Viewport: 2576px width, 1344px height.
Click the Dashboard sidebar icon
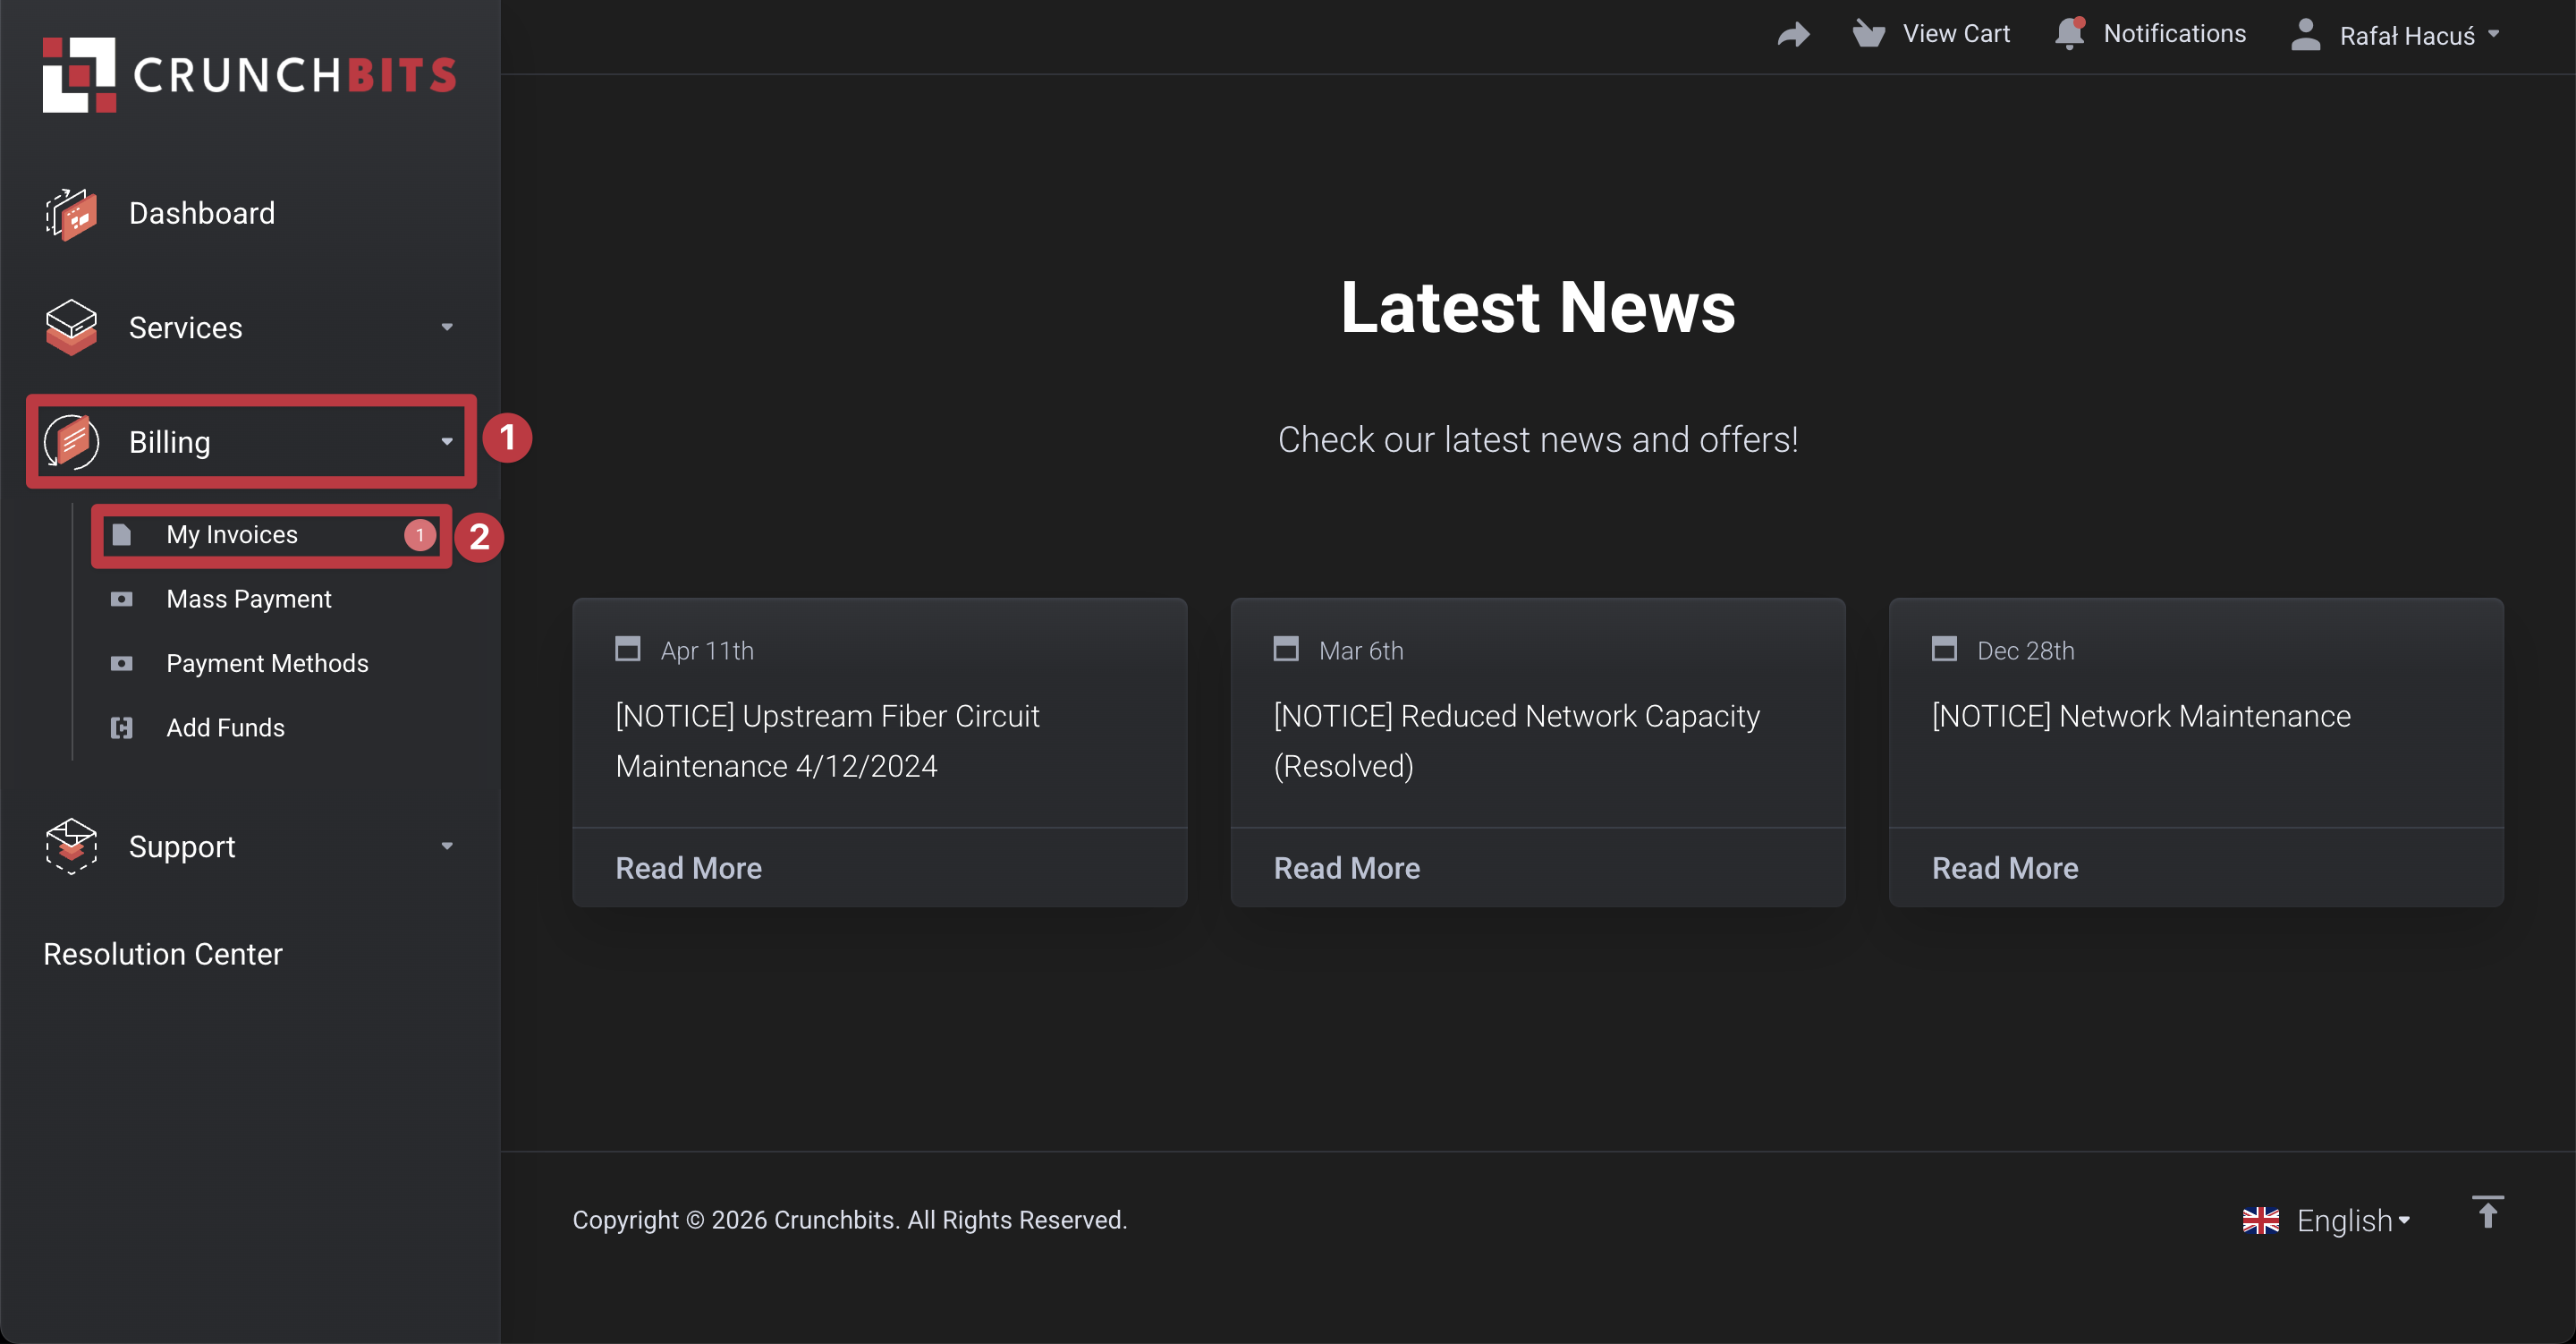point(71,213)
